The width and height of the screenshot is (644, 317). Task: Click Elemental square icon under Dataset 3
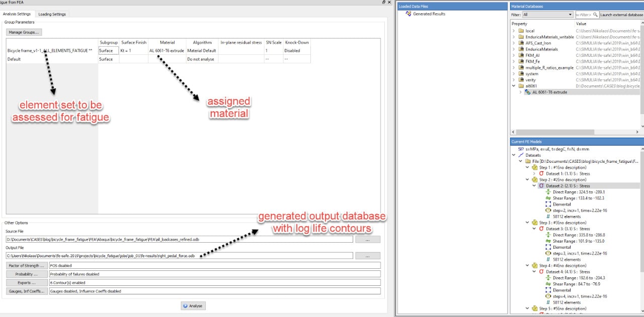click(x=548, y=247)
